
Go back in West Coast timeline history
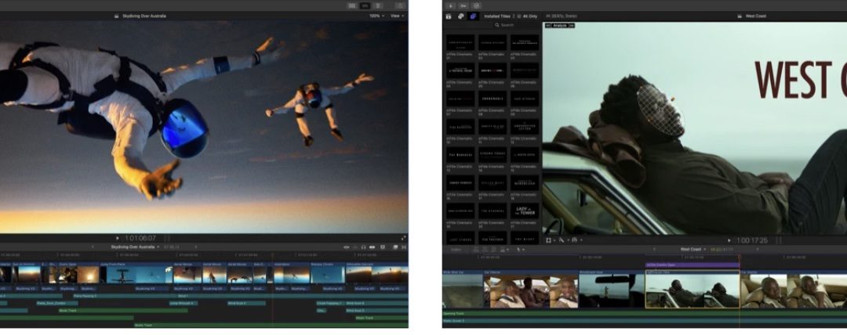pos(655,250)
